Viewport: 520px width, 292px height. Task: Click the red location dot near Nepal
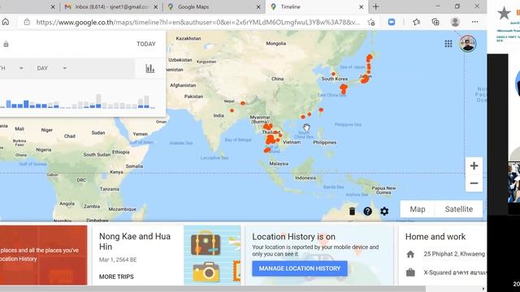(243, 103)
